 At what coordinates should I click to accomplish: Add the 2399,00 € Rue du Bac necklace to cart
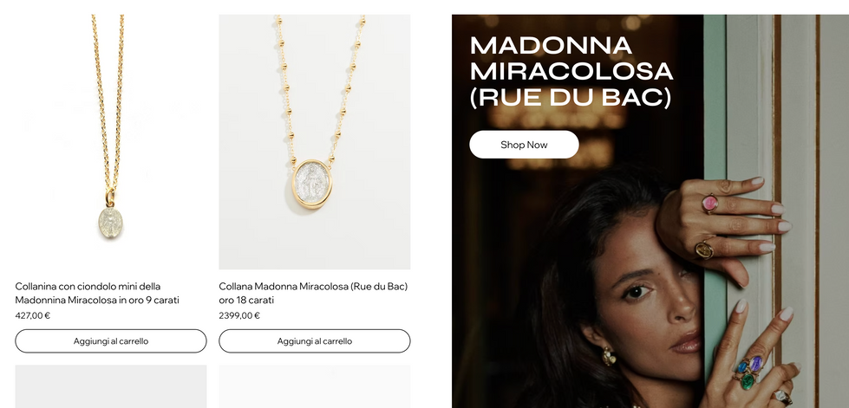click(x=314, y=341)
